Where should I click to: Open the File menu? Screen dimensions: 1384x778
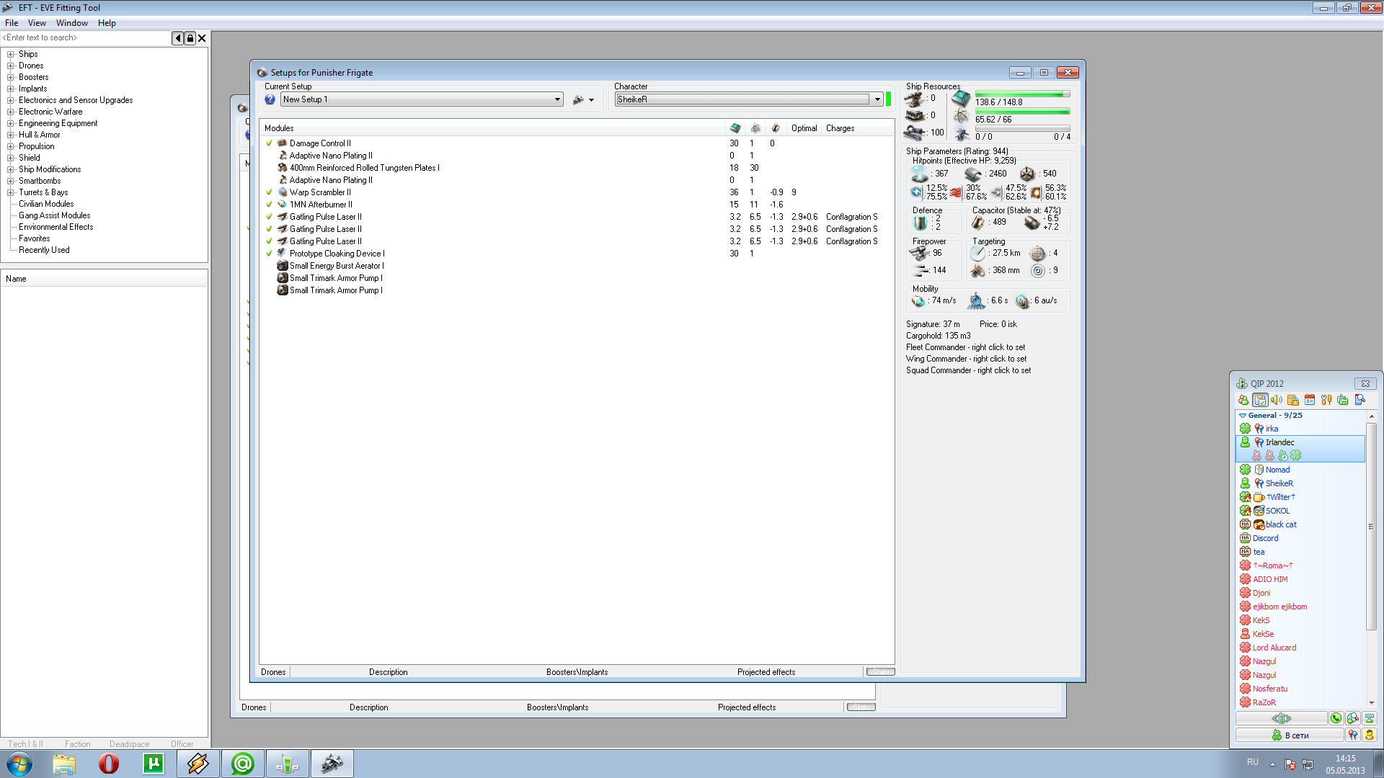[x=12, y=23]
